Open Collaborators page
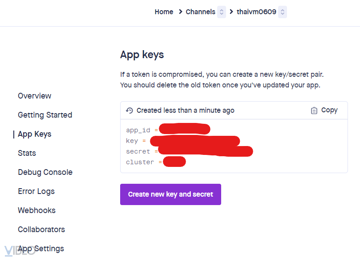Screen dimensions: 360x261 [x=41, y=229]
